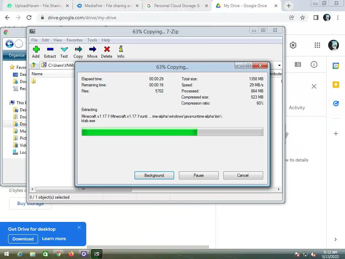Open Firefox from taskbar
This screenshot has height=259, width=345.
coord(71,254)
